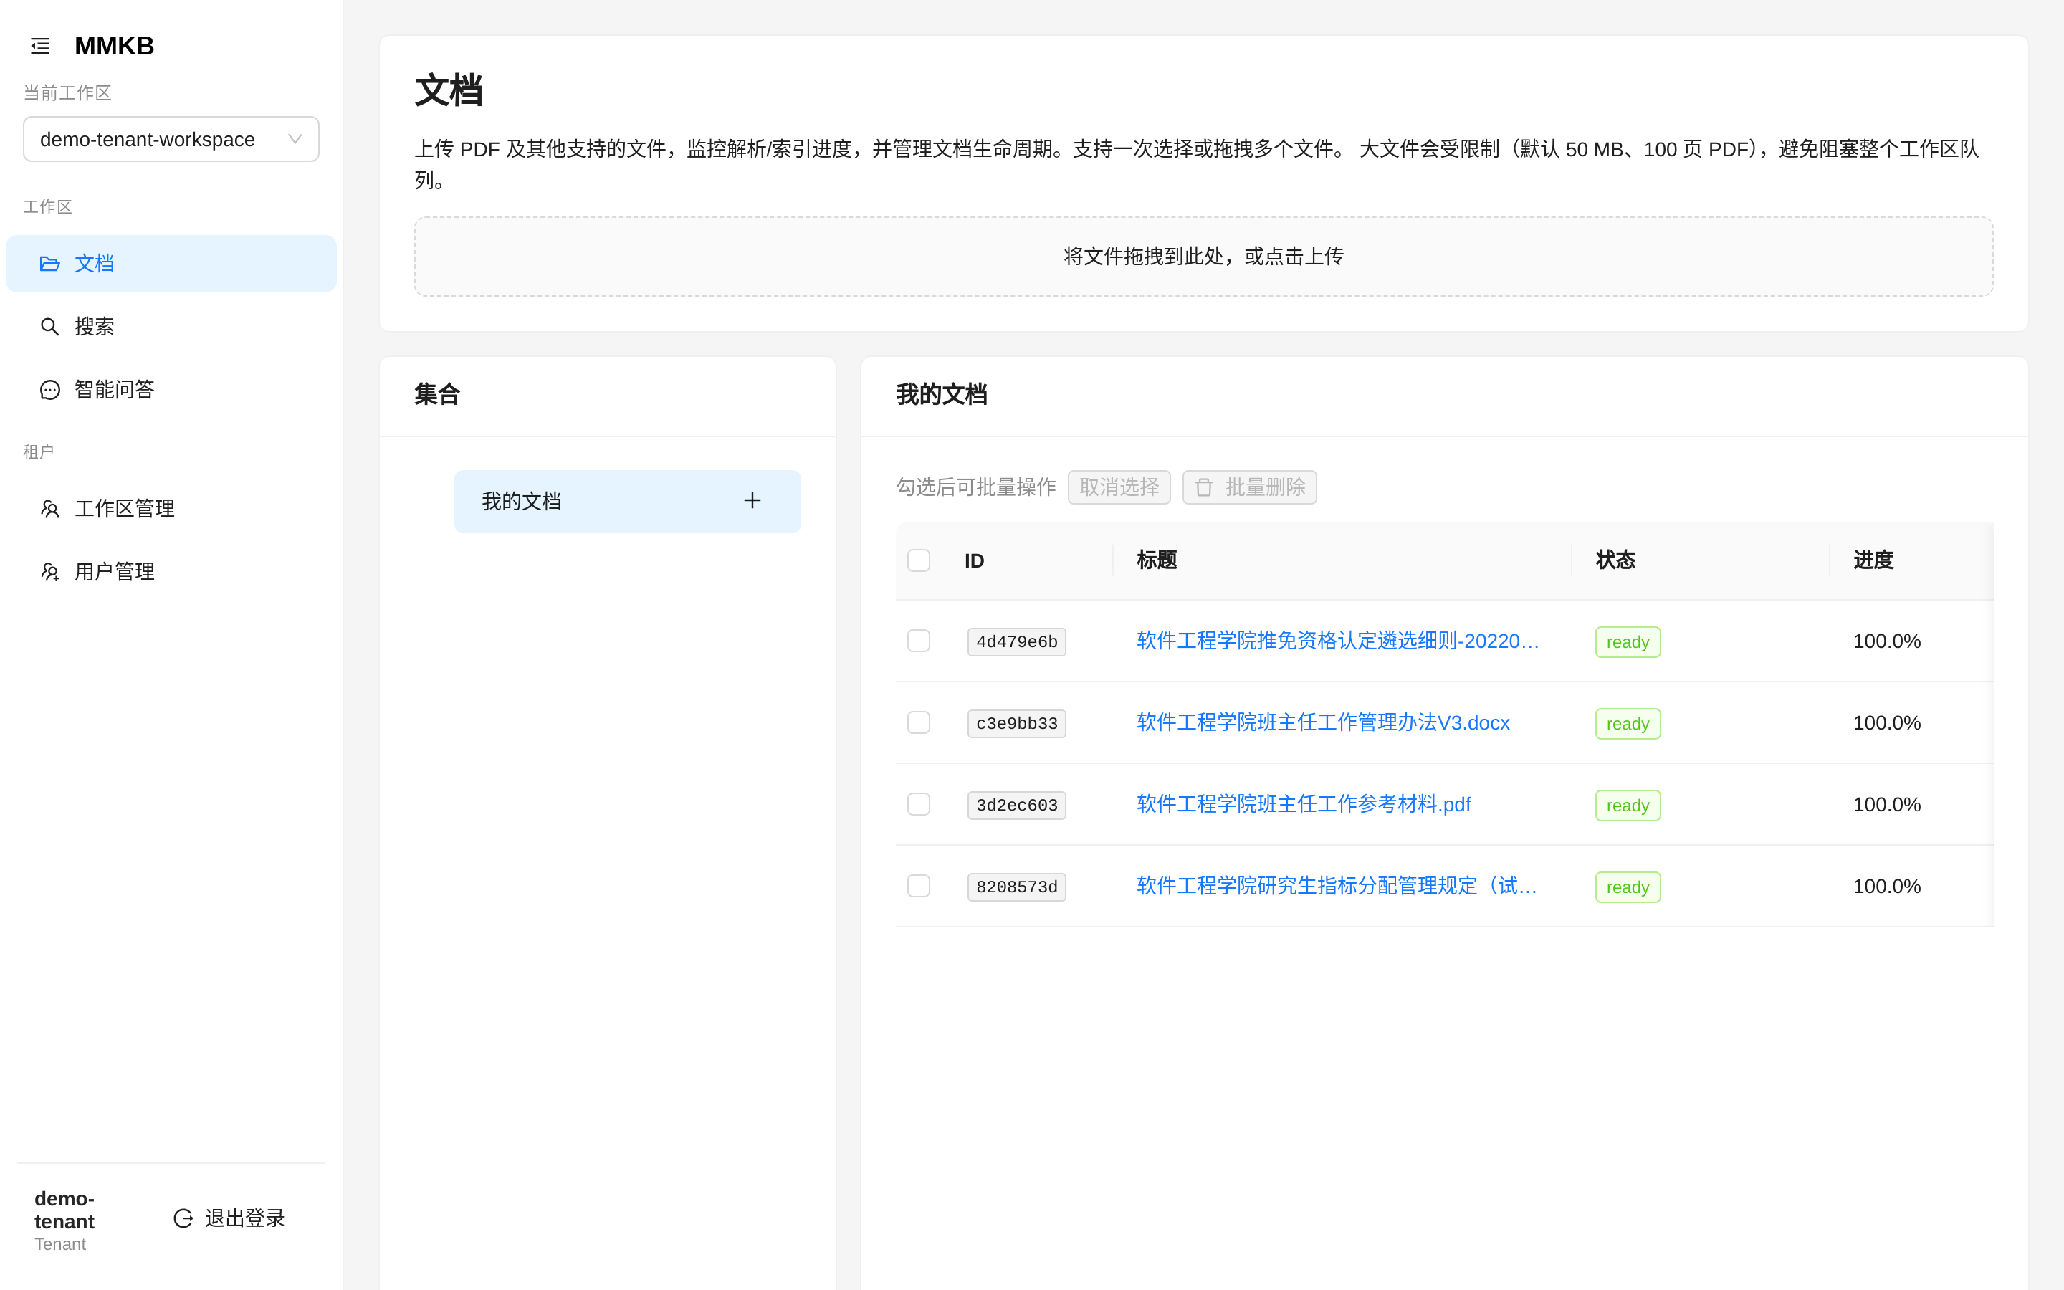
Task: Go to 搜索 in the sidebar
Action: pyautogui.click(x=171, y=327)
